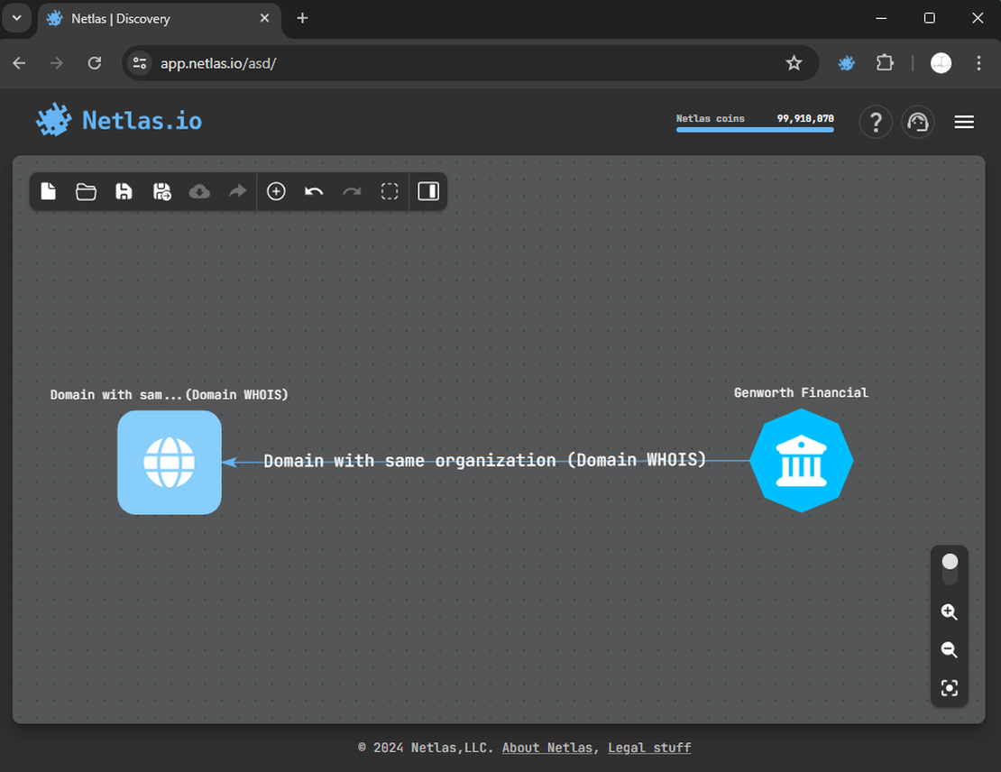Activate the rectangular selection tool
Screen dimensions: 1001x772
pos(390,191)
